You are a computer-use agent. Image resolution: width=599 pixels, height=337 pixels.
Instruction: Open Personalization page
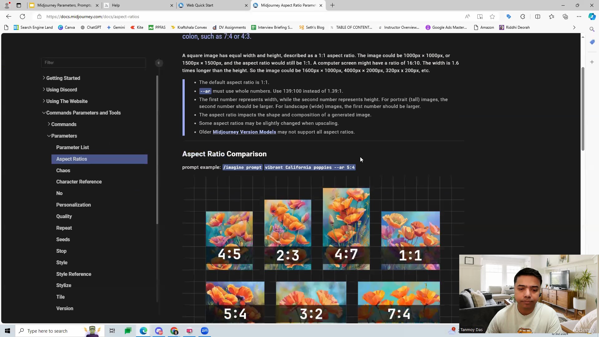[73, 205]
